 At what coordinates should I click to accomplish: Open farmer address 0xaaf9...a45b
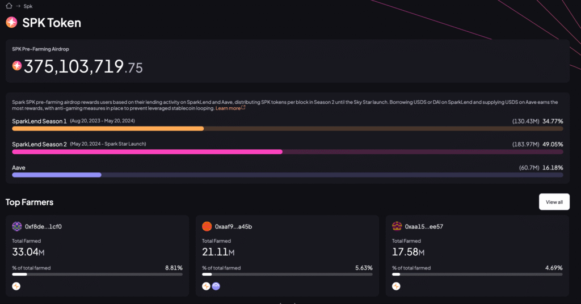click(x=233, y=227)
